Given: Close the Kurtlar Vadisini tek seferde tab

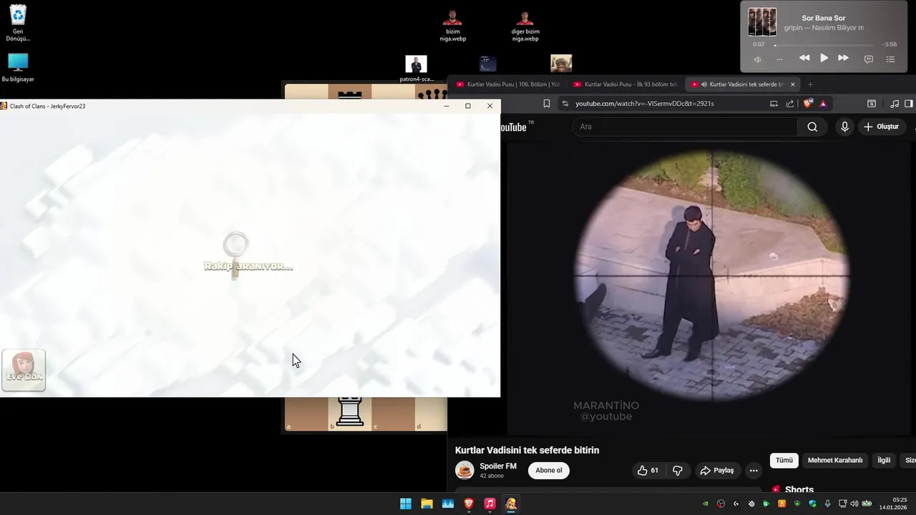Looking at the screenshot, I should (792, 84).
